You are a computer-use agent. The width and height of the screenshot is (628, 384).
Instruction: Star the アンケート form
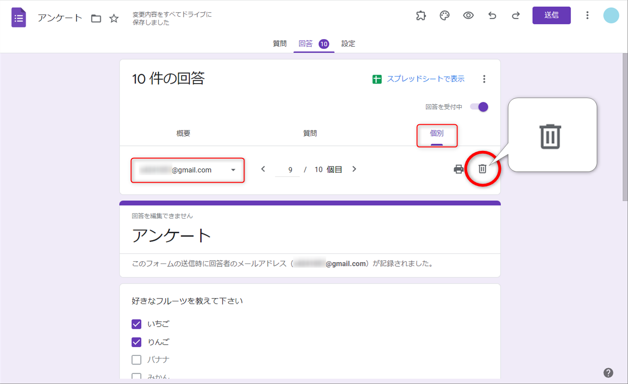[x=114, y=19]
